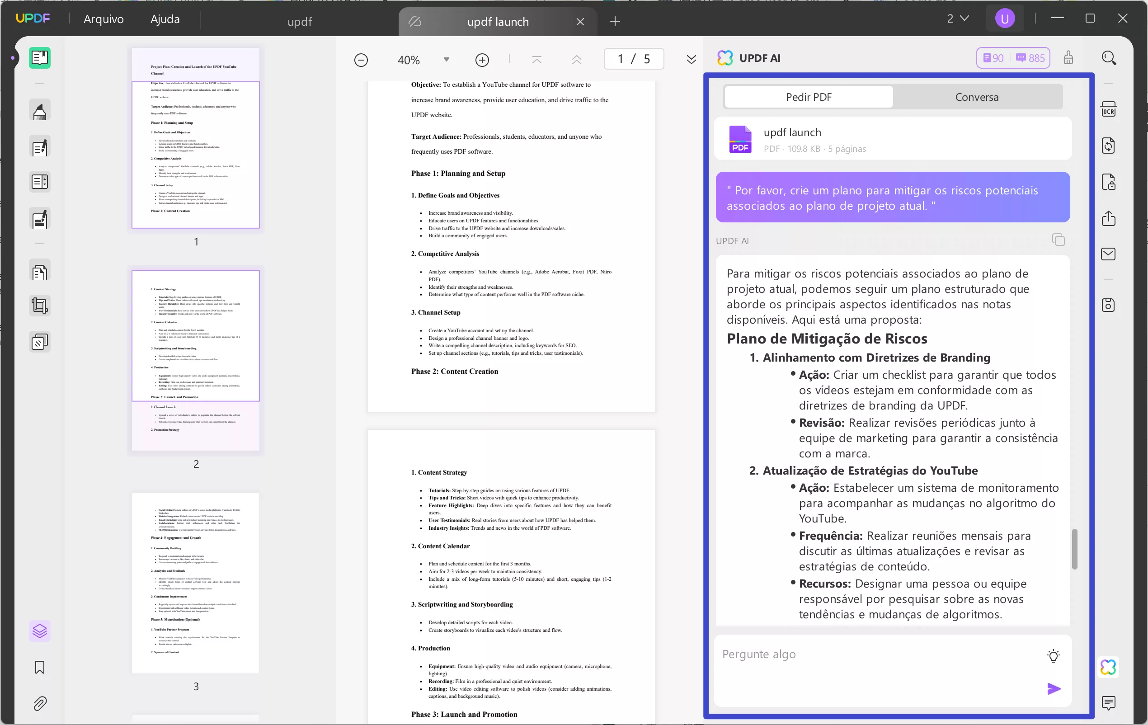Click the Attachments paperclip icon

click(40, 704)
